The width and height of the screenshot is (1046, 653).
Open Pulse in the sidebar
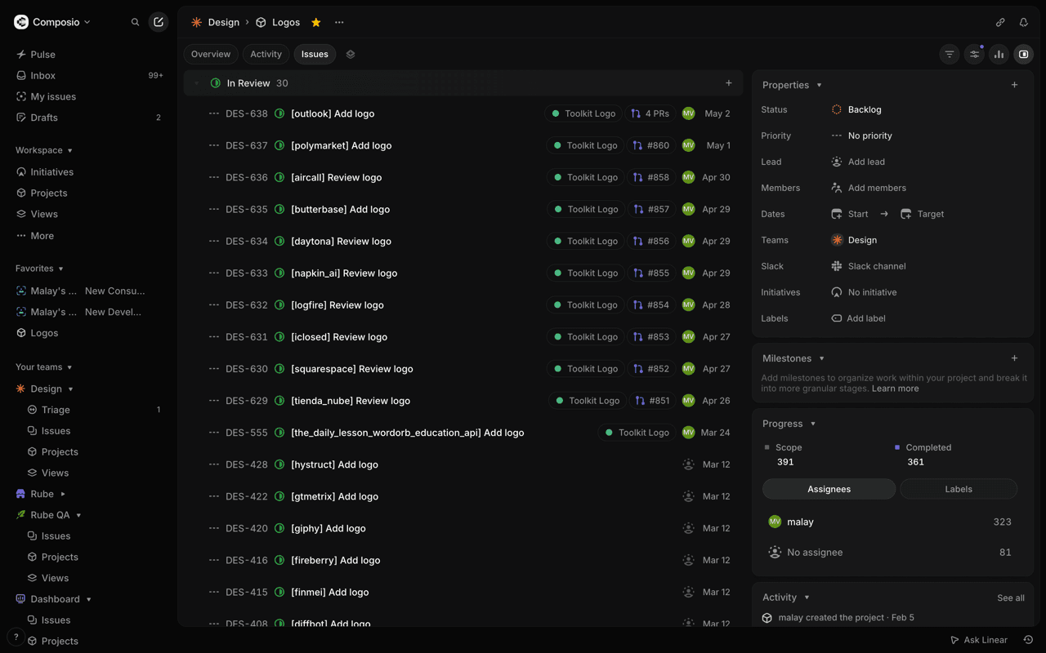(88, 55)
